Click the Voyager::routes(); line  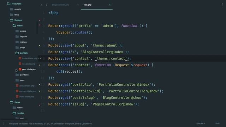point(75,32)
